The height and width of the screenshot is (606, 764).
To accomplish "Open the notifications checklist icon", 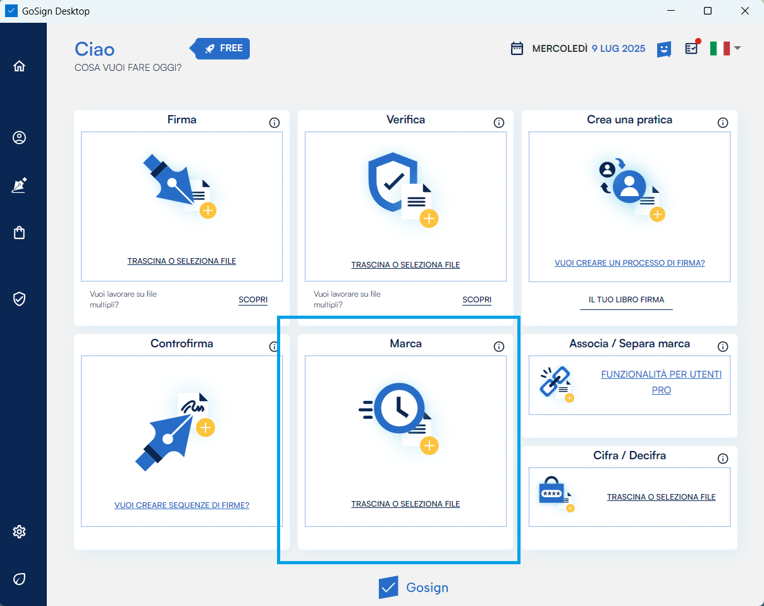I will [692, 48].
